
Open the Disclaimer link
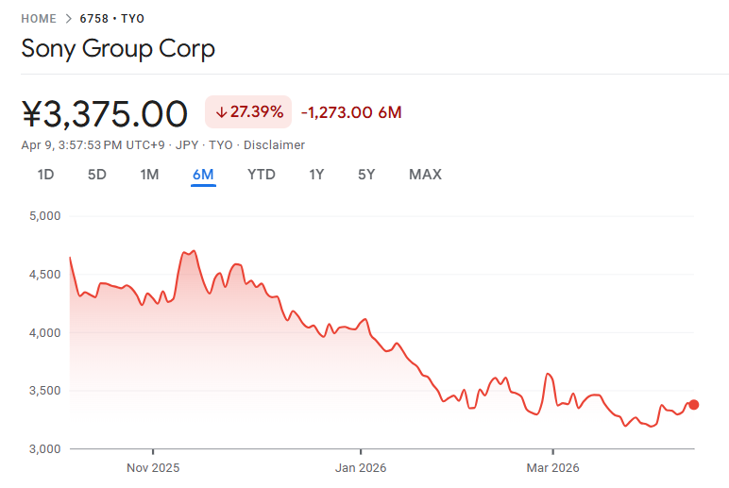275,145
